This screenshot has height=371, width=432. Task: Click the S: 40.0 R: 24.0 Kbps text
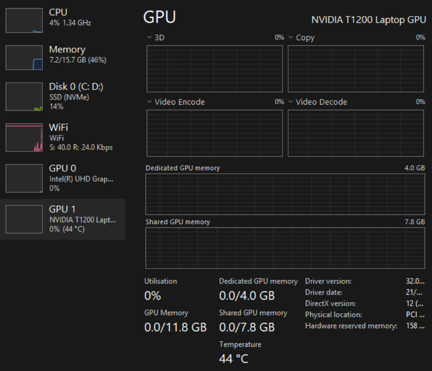(x=81, y=147)
